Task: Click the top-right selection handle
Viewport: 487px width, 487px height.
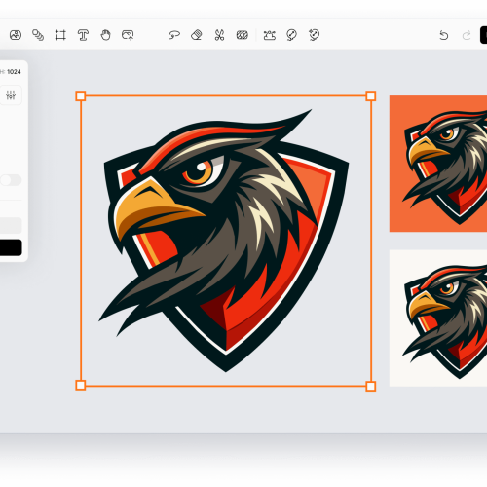Action: click(x=371, y=96)
